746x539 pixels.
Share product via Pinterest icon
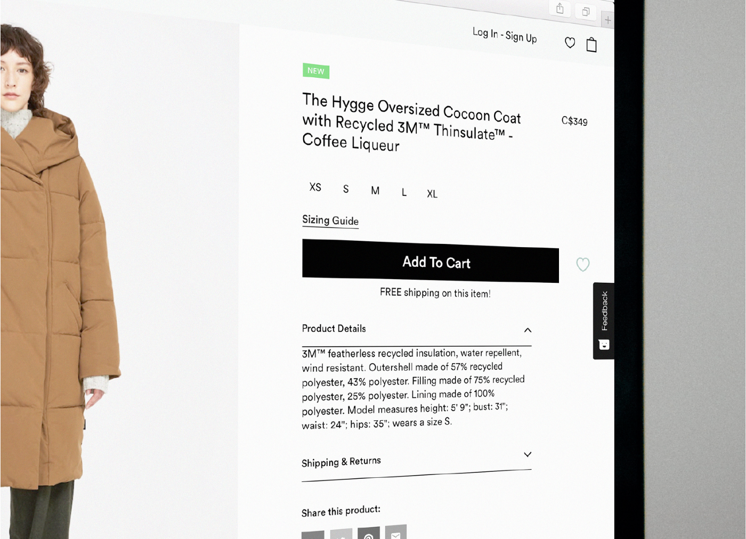tap(369, 533)
